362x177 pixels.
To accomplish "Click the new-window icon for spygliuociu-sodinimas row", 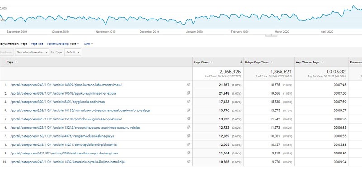I will coord(188,102).
